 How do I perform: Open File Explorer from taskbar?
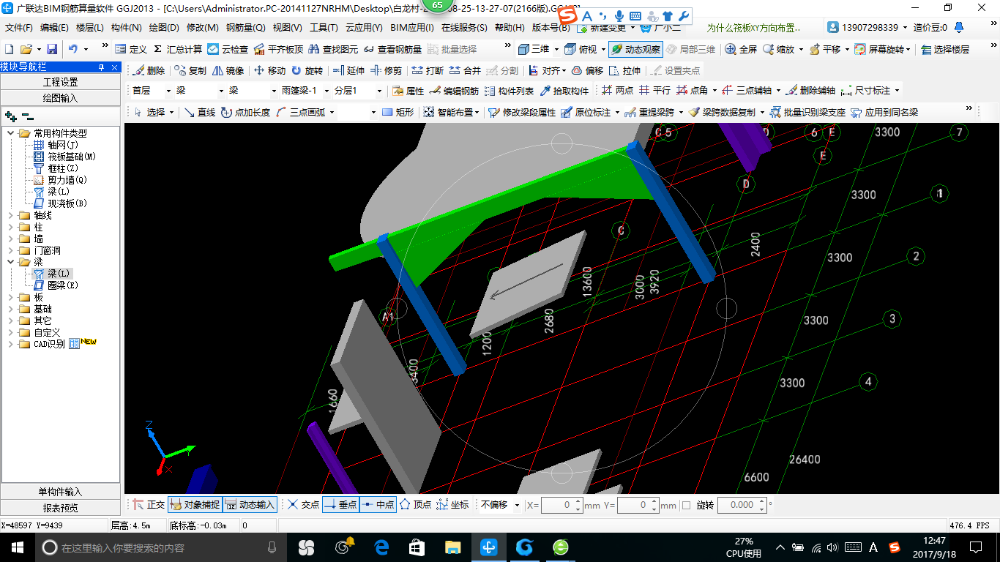(453, 547)
